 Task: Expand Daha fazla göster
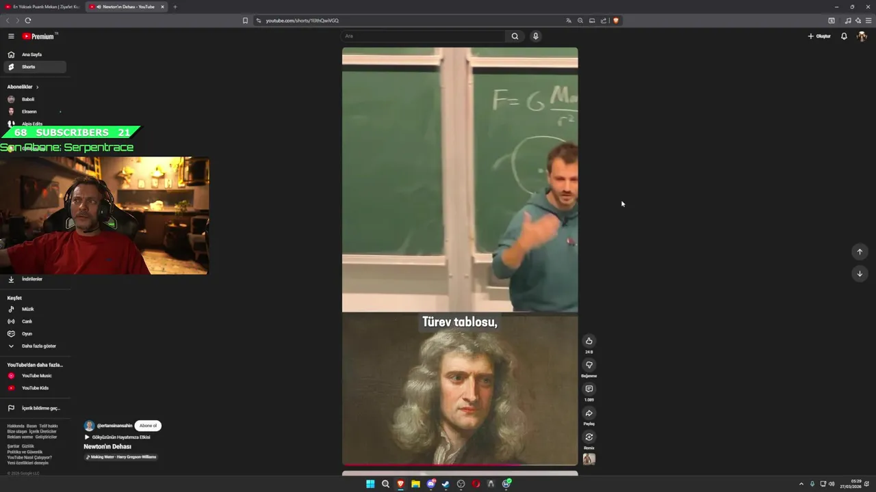pyautogui.click(x=34, y=346)
